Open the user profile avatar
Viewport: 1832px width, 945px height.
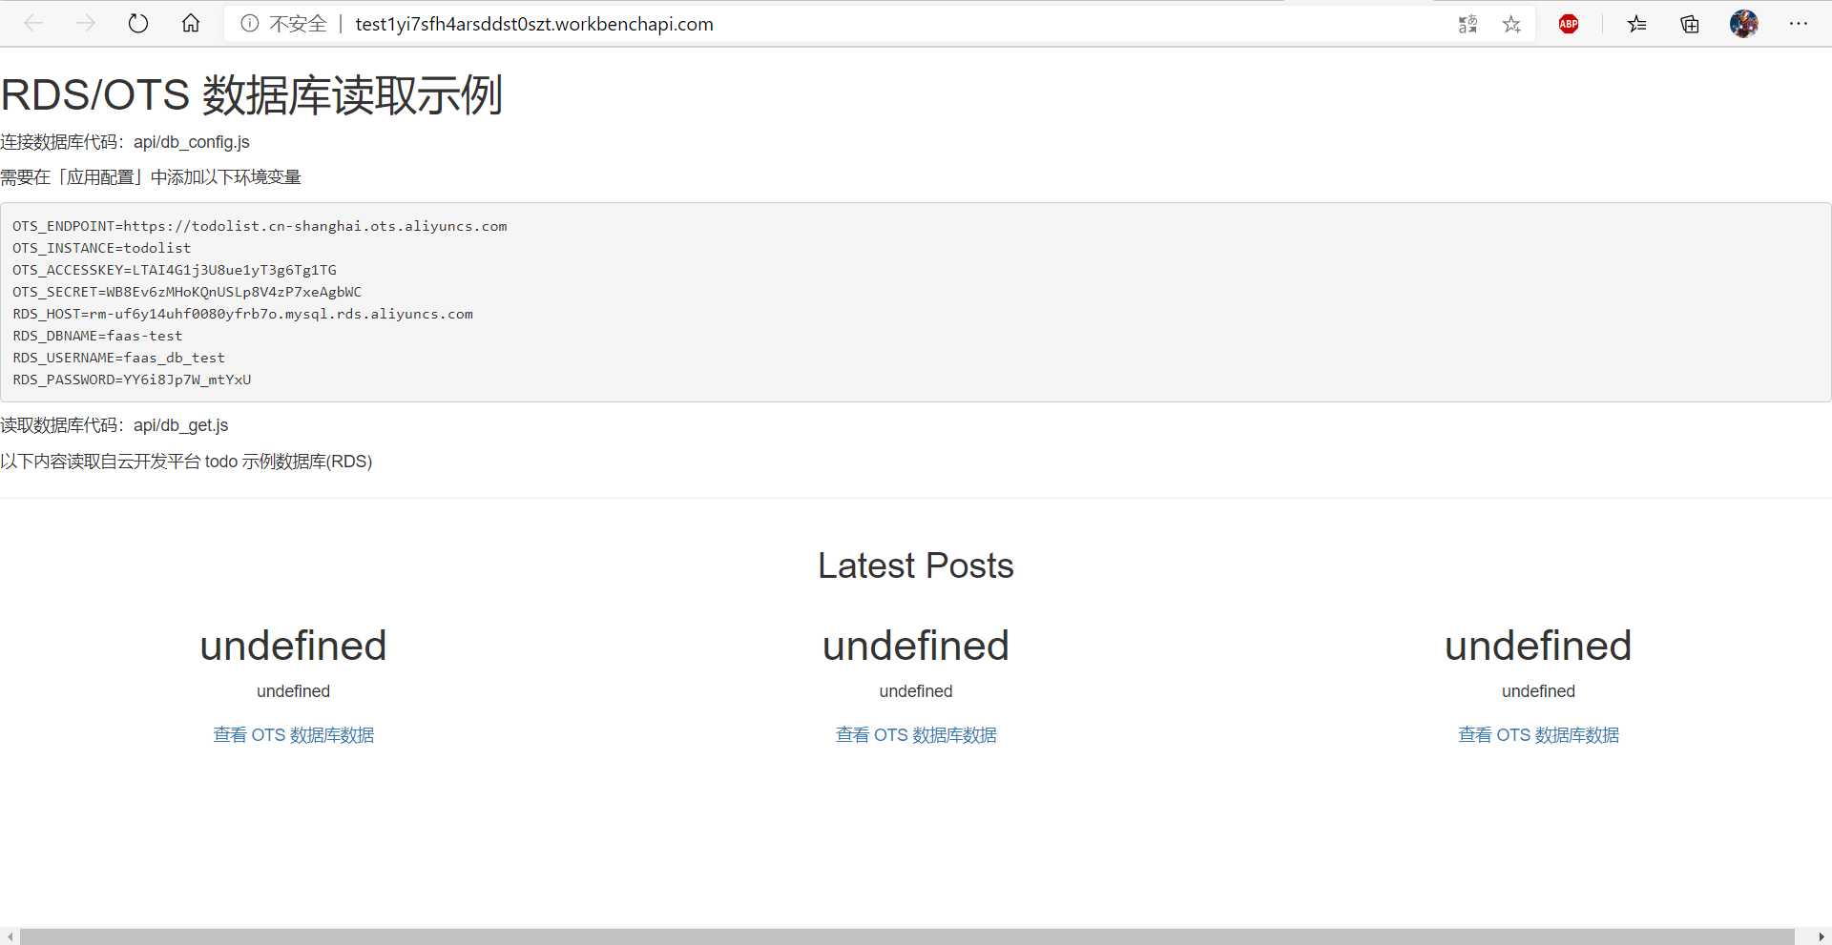click(1744, 24)
